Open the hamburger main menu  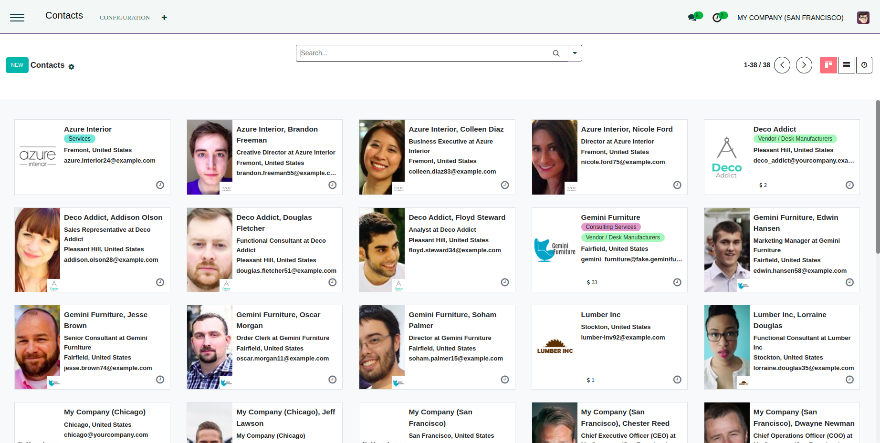(17, 18)
